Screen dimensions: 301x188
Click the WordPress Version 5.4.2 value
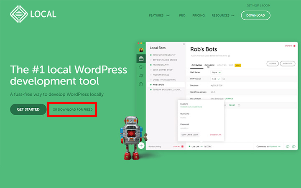pos(213,92)
